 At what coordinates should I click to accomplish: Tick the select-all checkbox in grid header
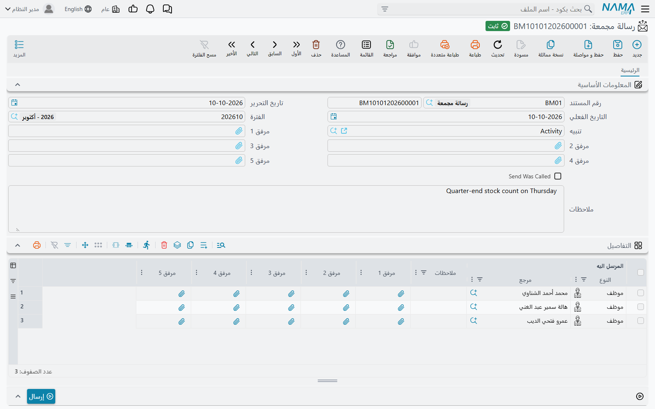(641, 272)
